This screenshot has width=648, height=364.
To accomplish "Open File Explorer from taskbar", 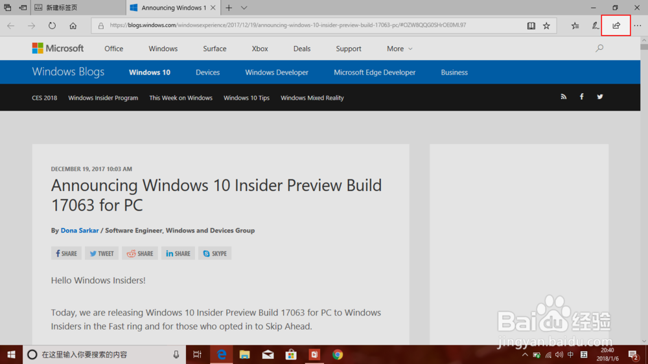I will (245, 354).
